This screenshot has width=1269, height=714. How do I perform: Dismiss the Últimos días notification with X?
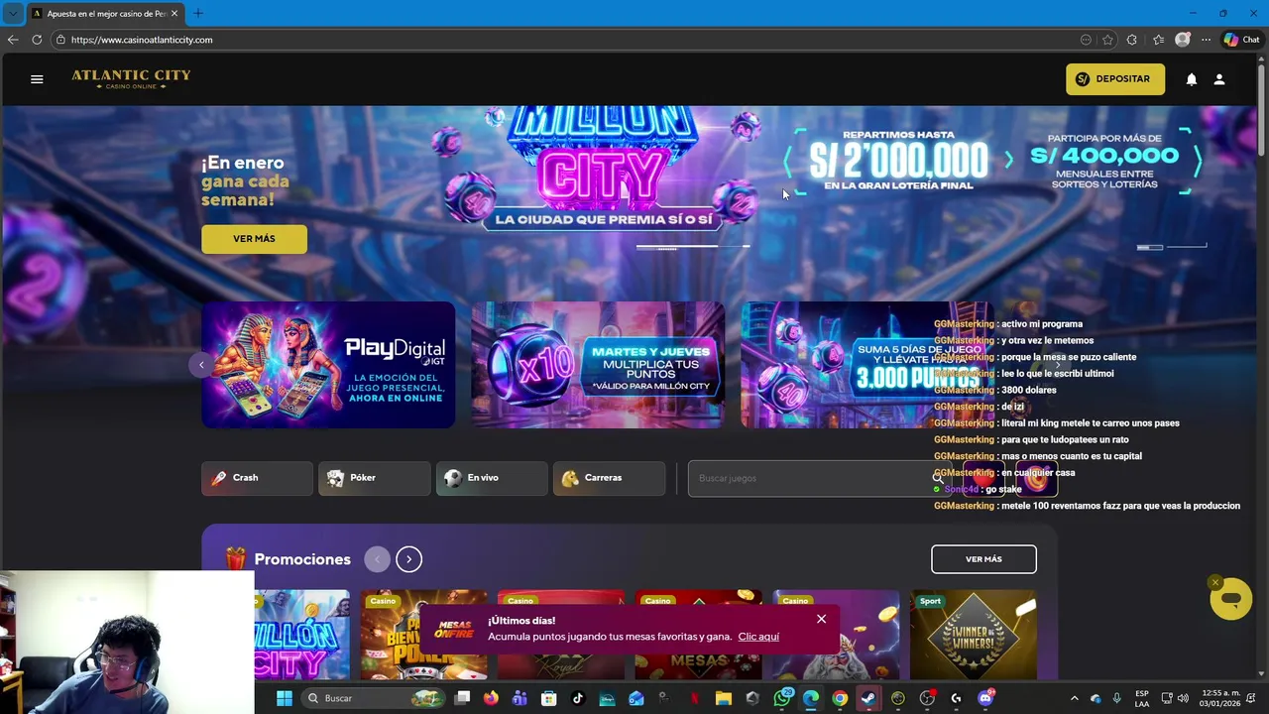[x=821, y=619]
